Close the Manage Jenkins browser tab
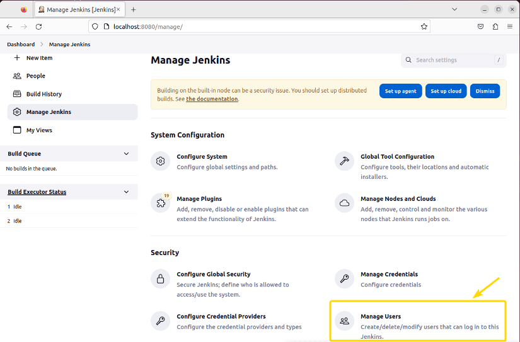 coord(118,9)
